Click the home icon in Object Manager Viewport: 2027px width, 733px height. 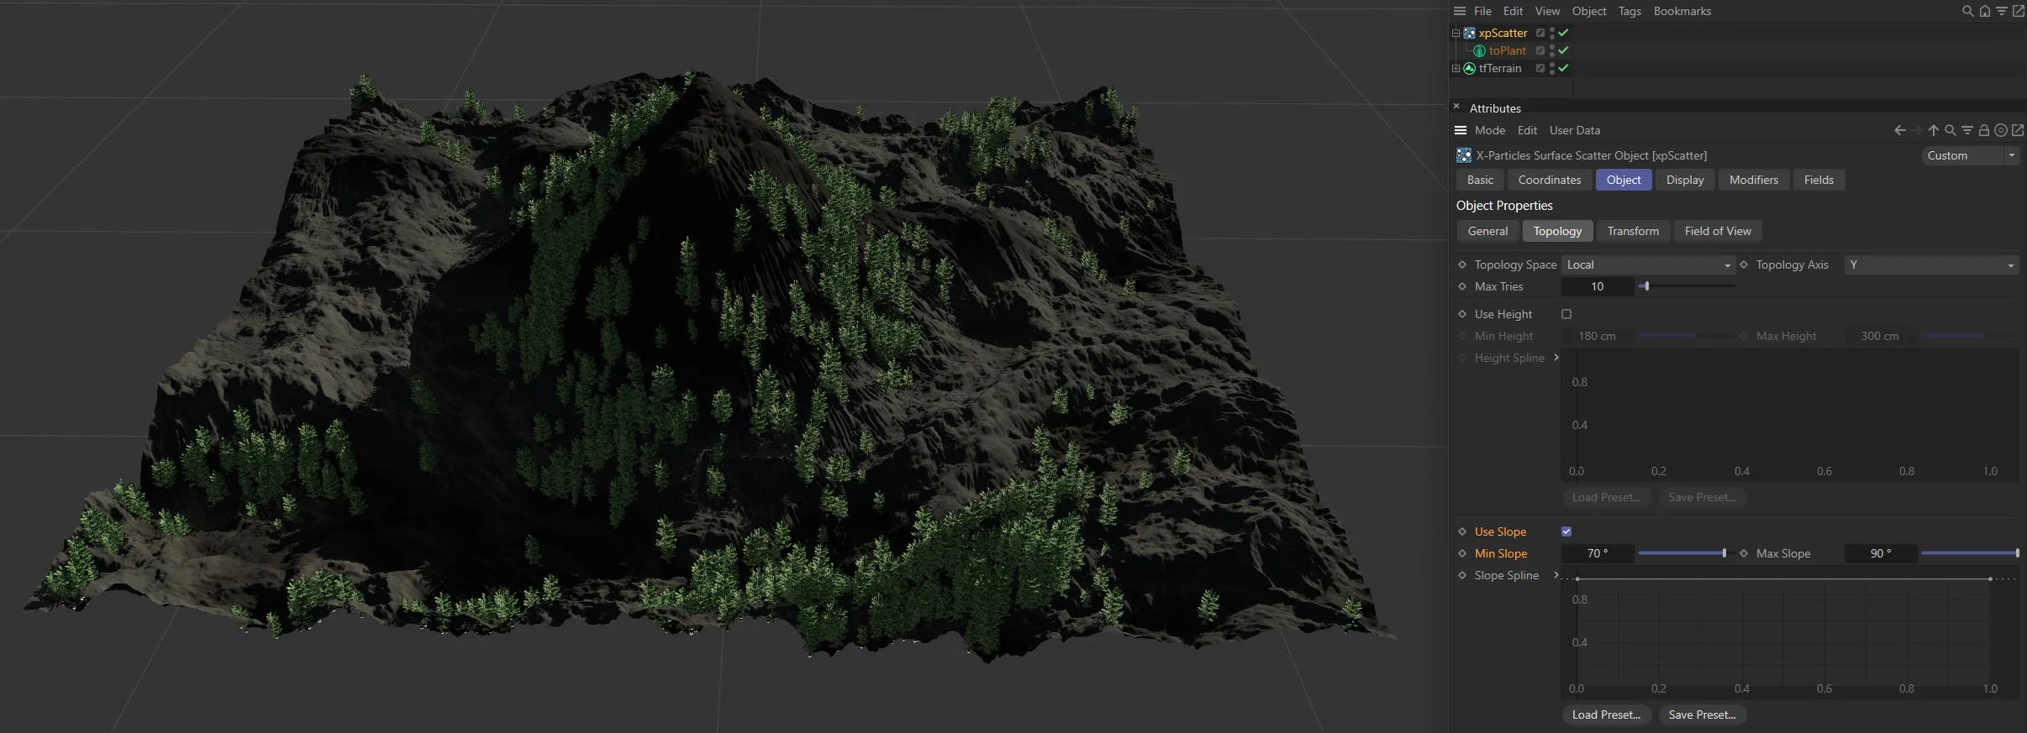click(1984, 11)
